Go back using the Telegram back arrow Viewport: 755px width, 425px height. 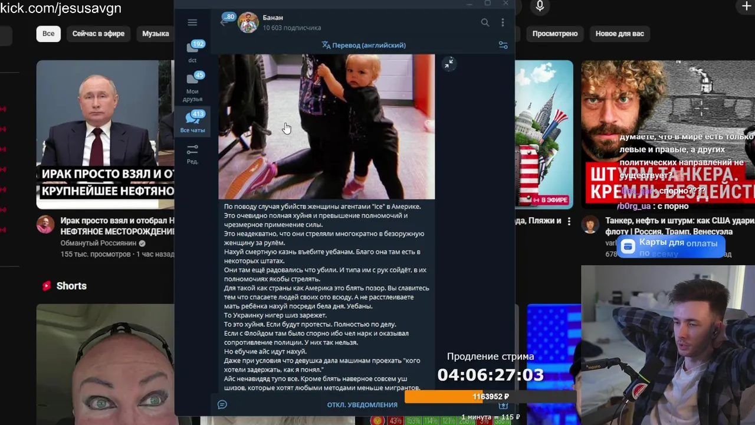223,22
